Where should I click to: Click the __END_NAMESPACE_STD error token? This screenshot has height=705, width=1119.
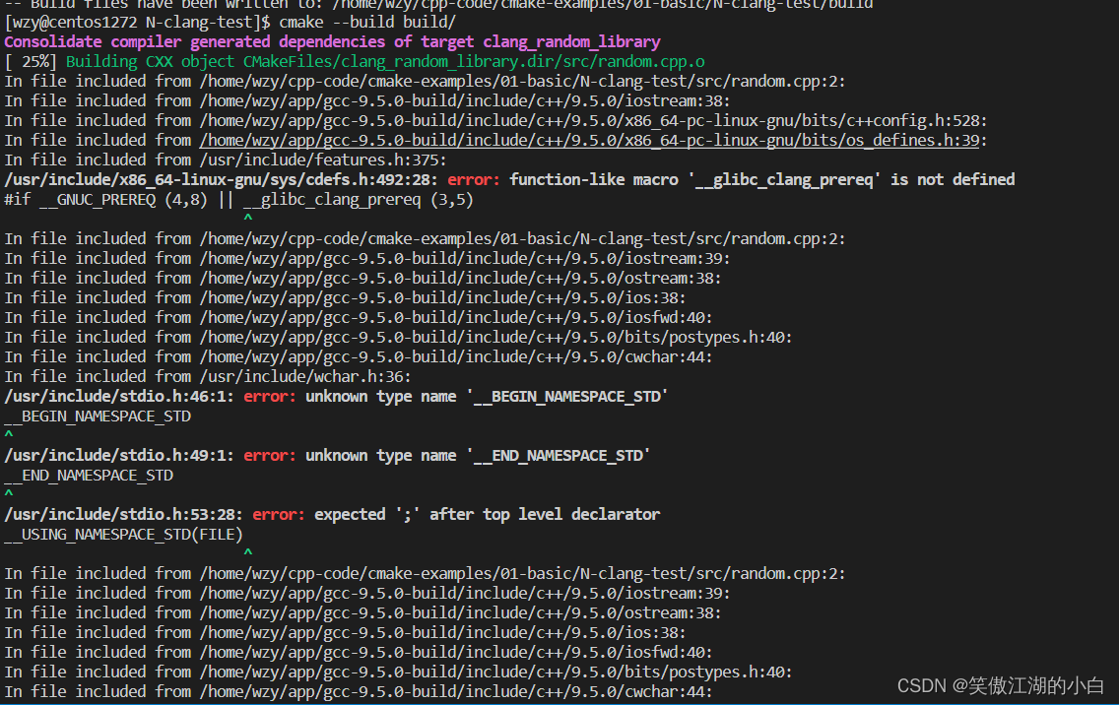click(89, 475)
